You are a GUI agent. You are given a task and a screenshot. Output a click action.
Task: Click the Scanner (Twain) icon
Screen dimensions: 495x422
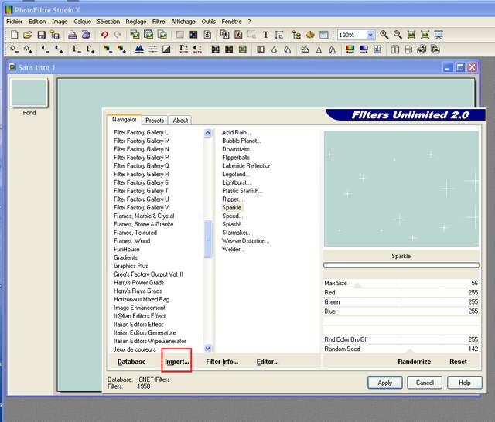[86, 35]
